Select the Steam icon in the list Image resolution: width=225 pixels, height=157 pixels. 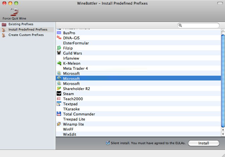tap(59, 94)
